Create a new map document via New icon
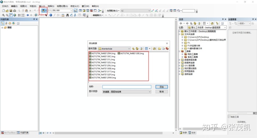The width and height of the screenshot is (257, 138). click(4, 11)
